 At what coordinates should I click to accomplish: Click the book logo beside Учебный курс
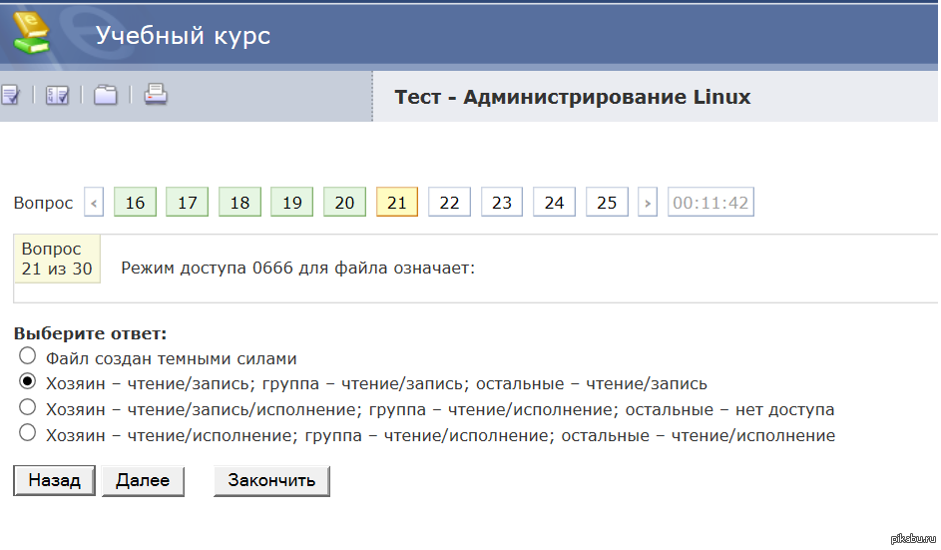click(x=31, y=35)
